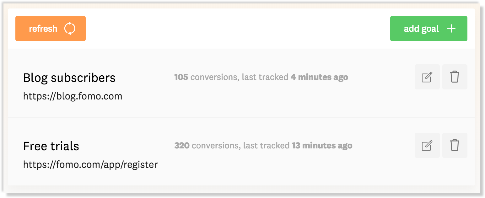Edit the Blog subscribers goal
The width and height of the screenshot is (485, 198).
point(427,77)
